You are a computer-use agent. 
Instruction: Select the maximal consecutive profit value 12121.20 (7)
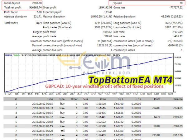[105, 45]
